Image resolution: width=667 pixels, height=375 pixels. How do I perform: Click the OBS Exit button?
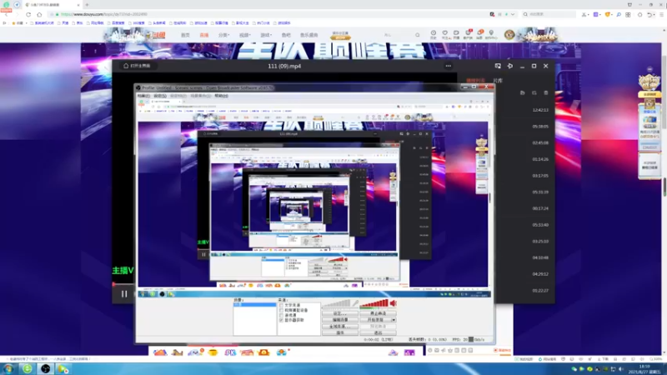click(x=378, y=332)
